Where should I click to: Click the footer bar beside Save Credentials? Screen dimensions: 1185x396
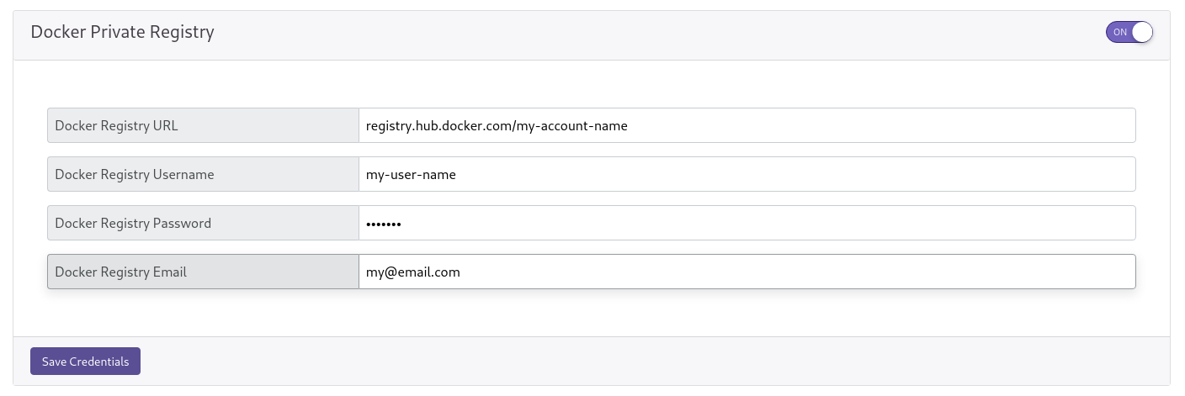(656, 361)
